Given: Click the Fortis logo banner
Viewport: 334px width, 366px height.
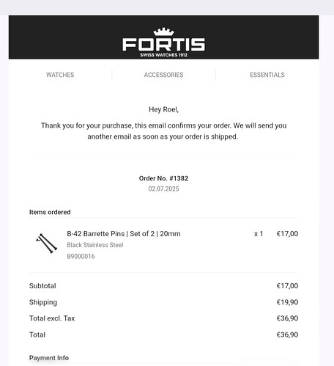Looking at the screenshot, I should coord(163,37).
